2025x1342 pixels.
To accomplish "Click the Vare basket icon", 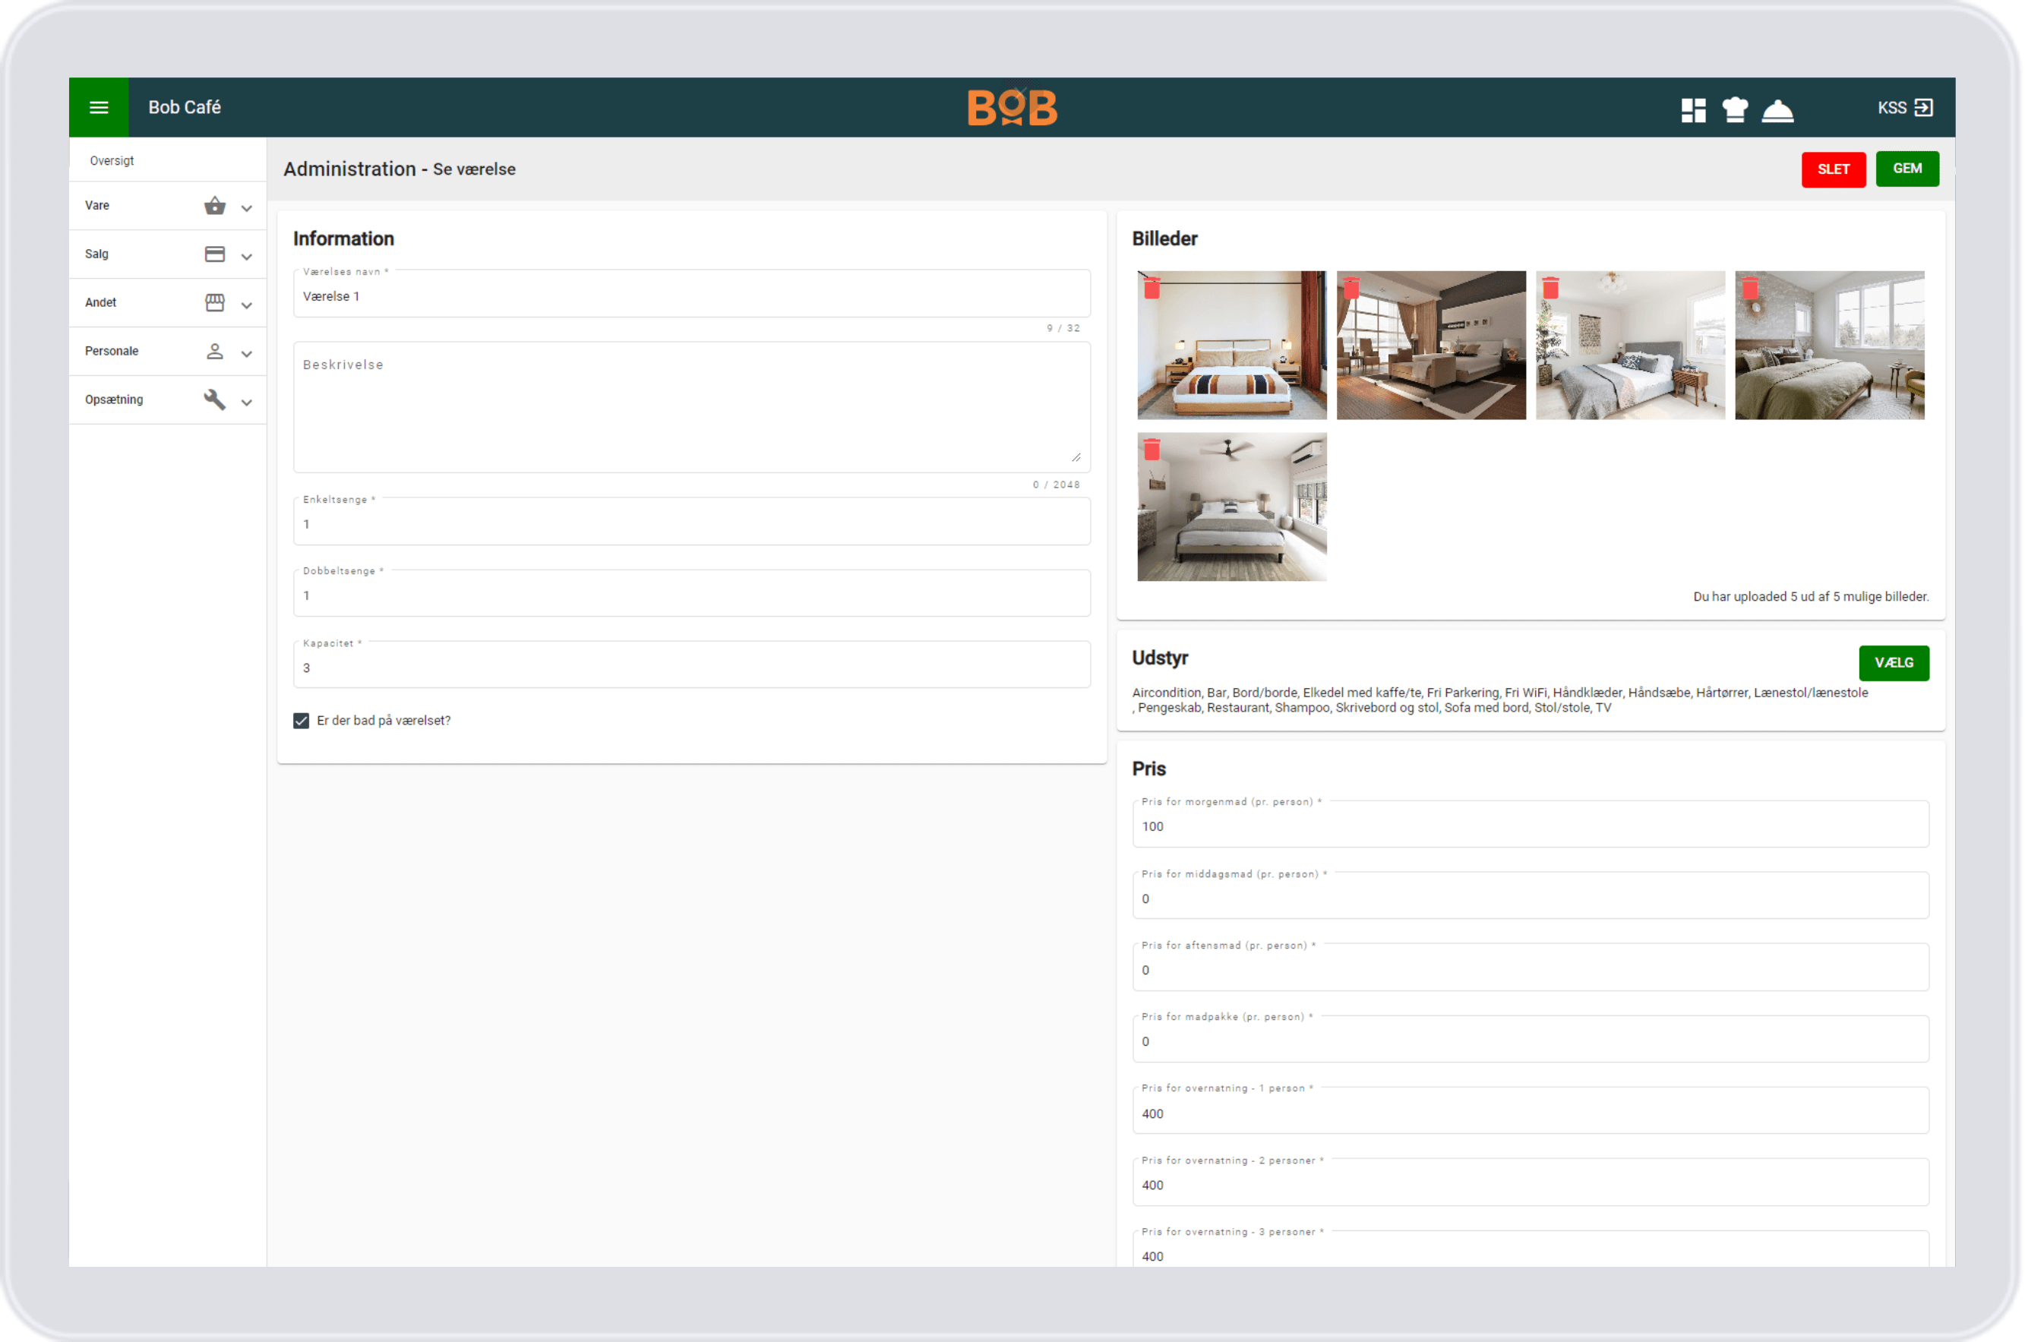I will pos(215,205).
